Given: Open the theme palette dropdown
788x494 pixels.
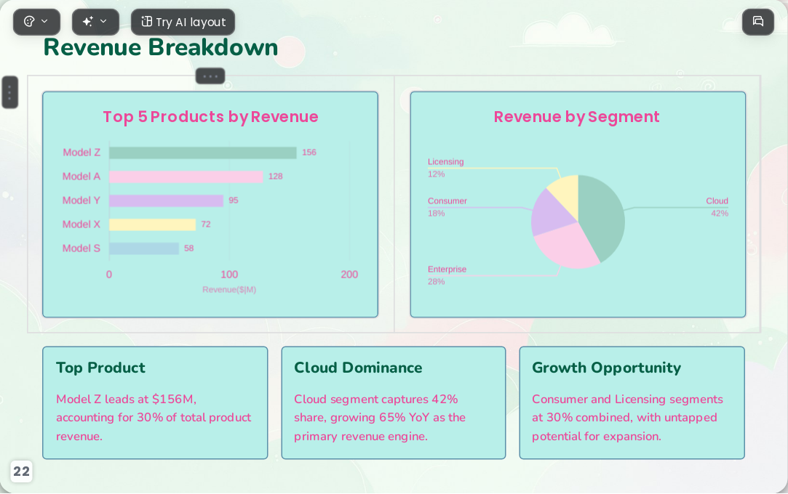Looking at the screenshot, I should [36, 22].
